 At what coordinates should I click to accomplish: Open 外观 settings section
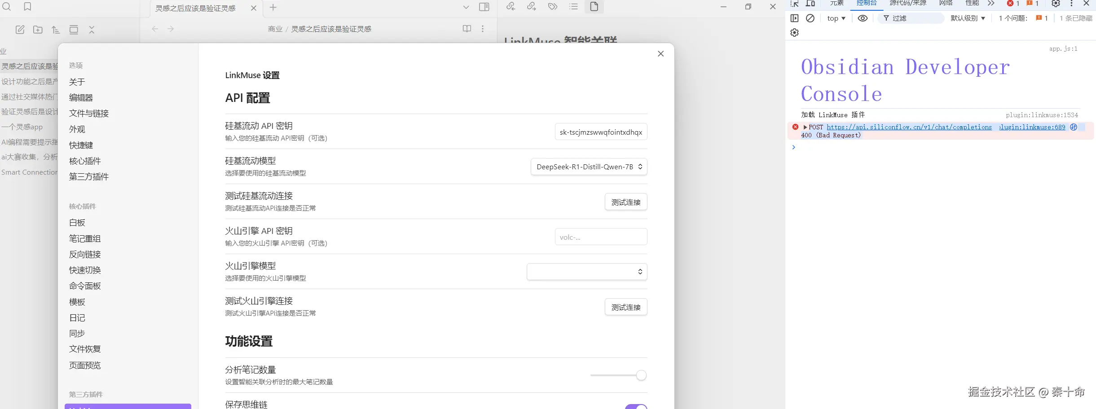(x=77, y=129)
